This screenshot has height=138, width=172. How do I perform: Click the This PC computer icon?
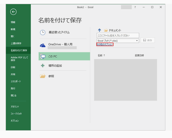(43, 56)
